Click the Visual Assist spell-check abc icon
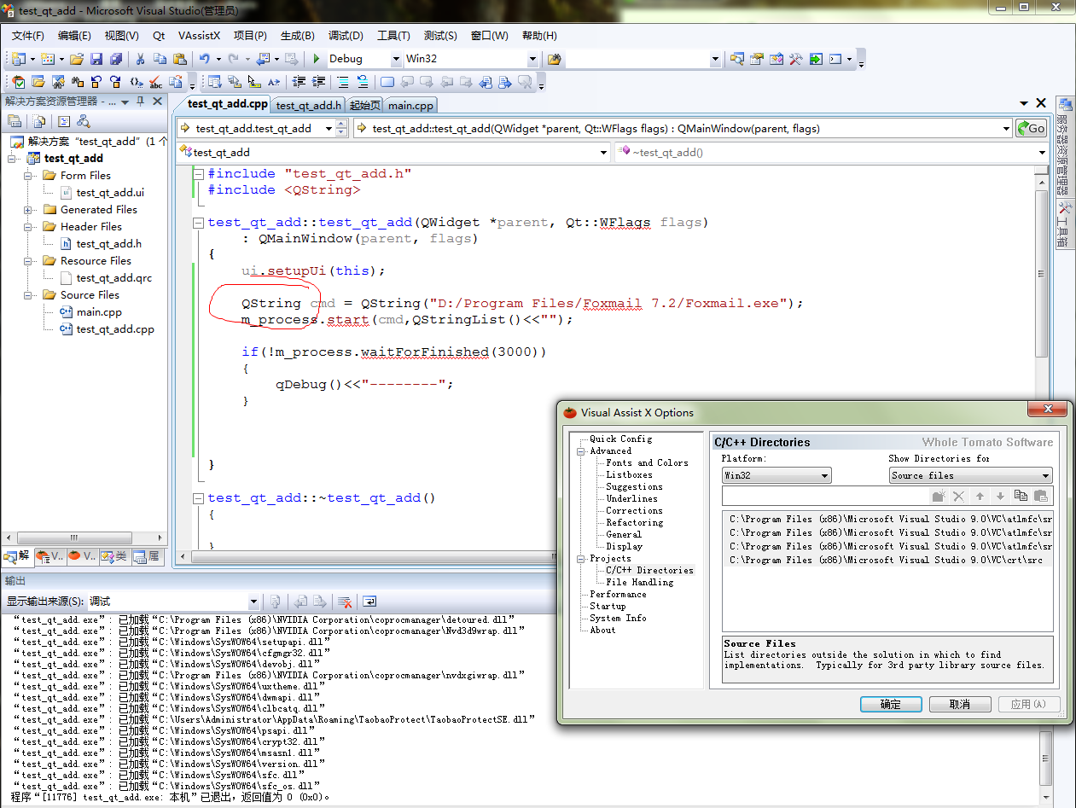This screenshot has width=1076, height=808. [x=155, y=82]
